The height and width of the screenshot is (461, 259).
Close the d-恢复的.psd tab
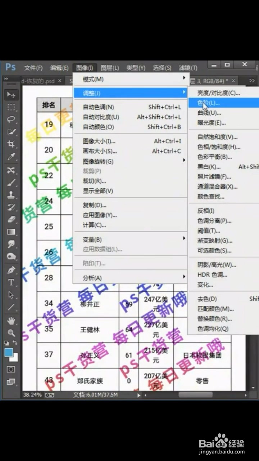pos(60,81)
